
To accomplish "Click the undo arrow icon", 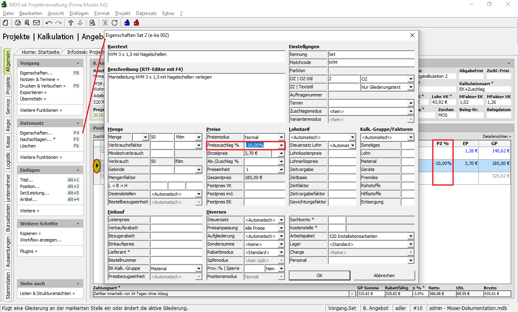I will (49, 23).
